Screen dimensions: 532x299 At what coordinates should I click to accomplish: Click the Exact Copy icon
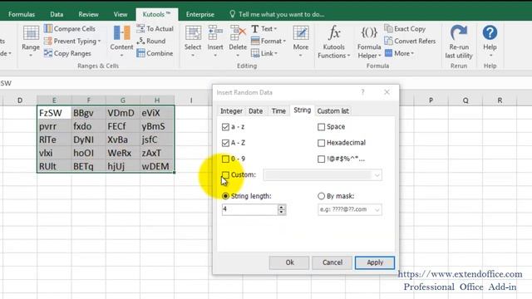pos(388,29)
